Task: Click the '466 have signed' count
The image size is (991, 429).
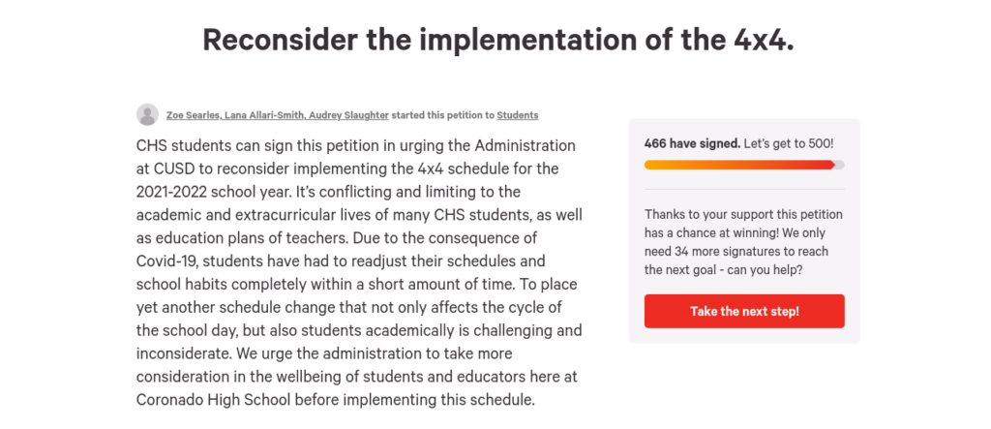Action: [691, 143]
